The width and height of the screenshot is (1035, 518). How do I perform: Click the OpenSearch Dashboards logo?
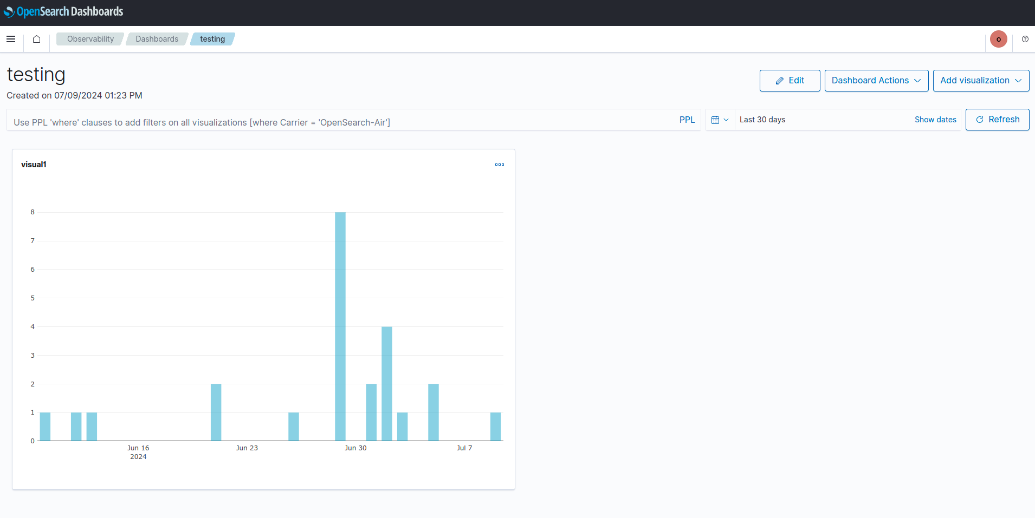[x=63, y=11]
